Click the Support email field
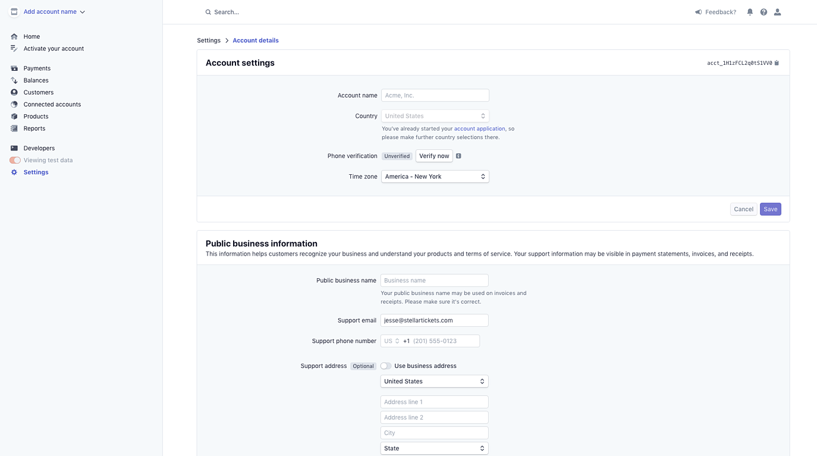817x456 pixels. [434, 320]
